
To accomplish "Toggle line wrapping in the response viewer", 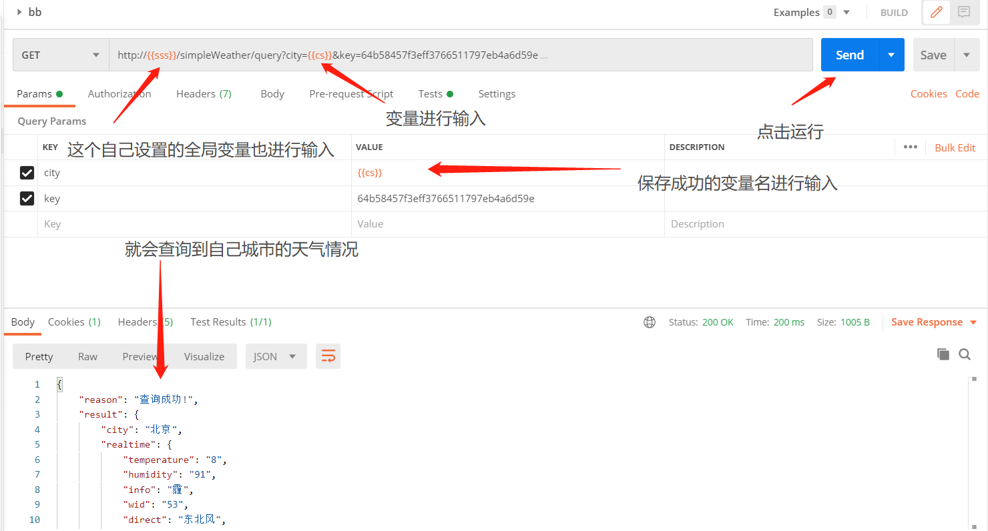I will (328, 356).
